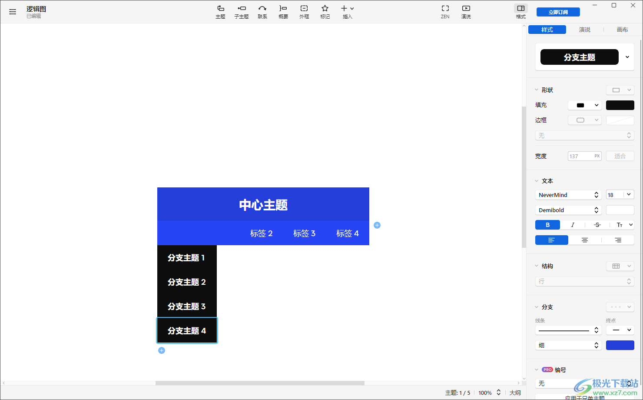This screenshot has height=400, width=643.
Task: Open the Demibold font weight dropdown
Action: pos(568,210)
